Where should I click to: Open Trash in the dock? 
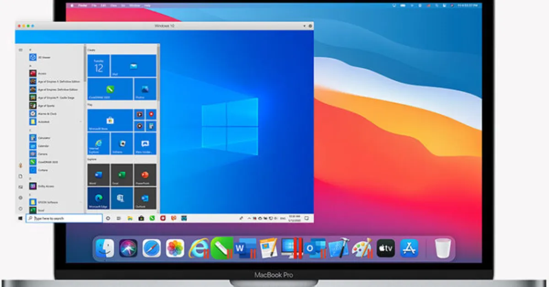point(442,248)
